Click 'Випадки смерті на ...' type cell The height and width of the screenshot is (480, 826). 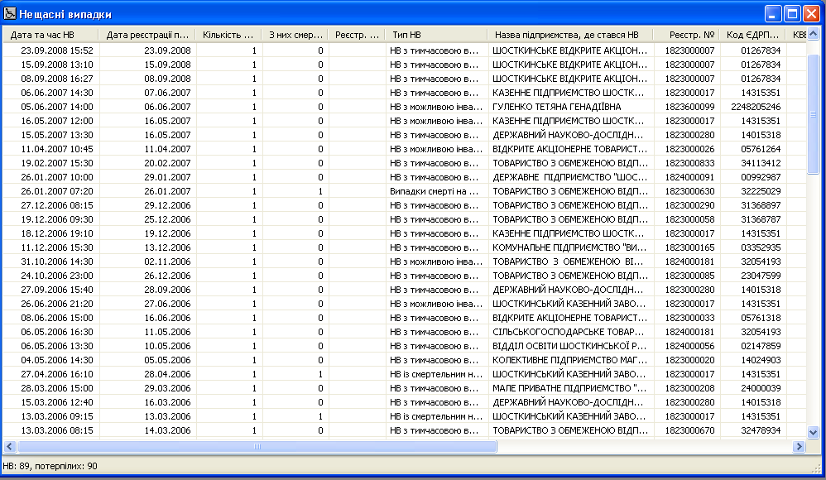(x=437, y=191)
